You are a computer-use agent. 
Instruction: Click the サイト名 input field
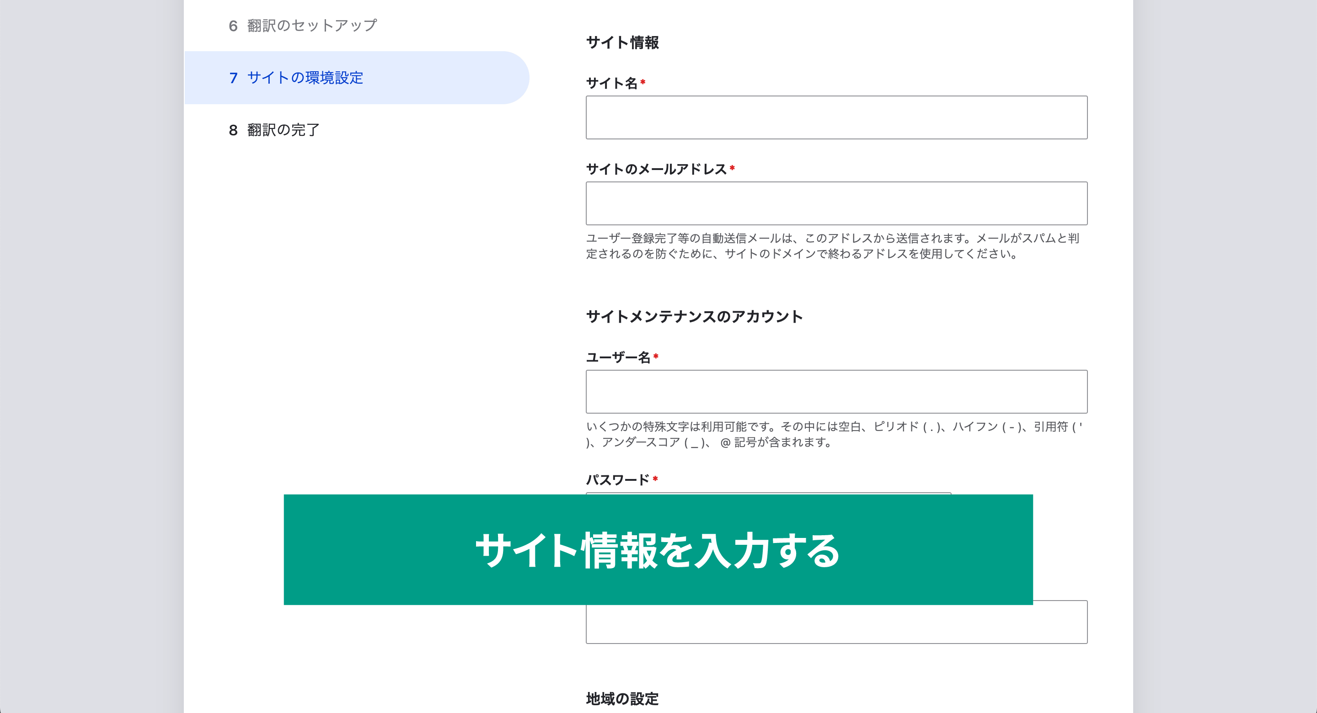click(x=836, y=117)
